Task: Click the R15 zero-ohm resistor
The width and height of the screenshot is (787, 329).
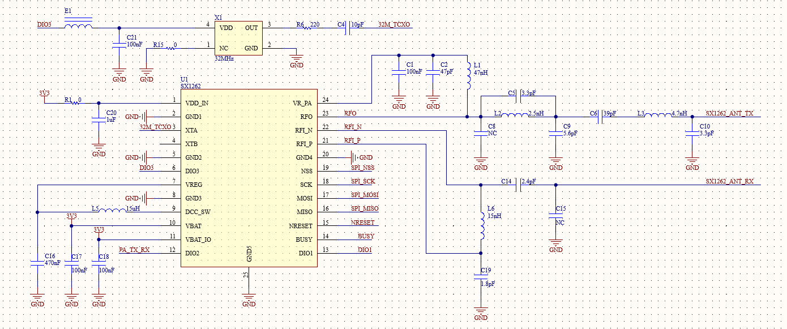Action: point(170,48)
